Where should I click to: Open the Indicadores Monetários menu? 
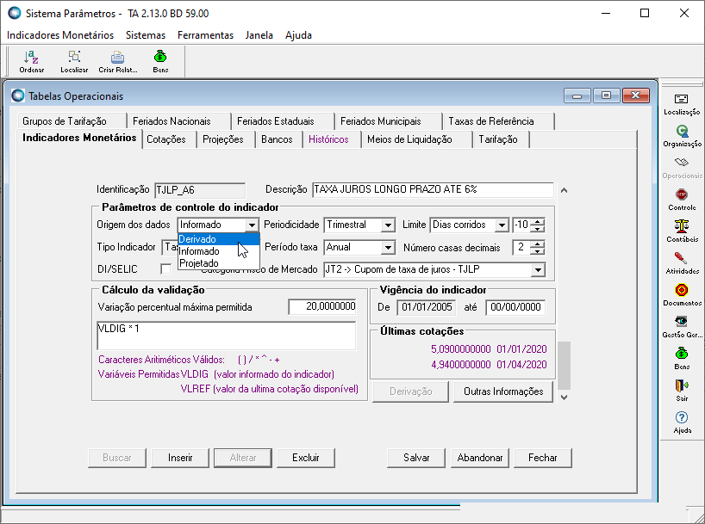pyautogui.click(x=60, y=35)
